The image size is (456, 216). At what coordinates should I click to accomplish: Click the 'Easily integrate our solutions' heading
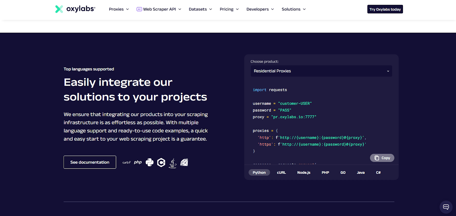coord(135,90)
